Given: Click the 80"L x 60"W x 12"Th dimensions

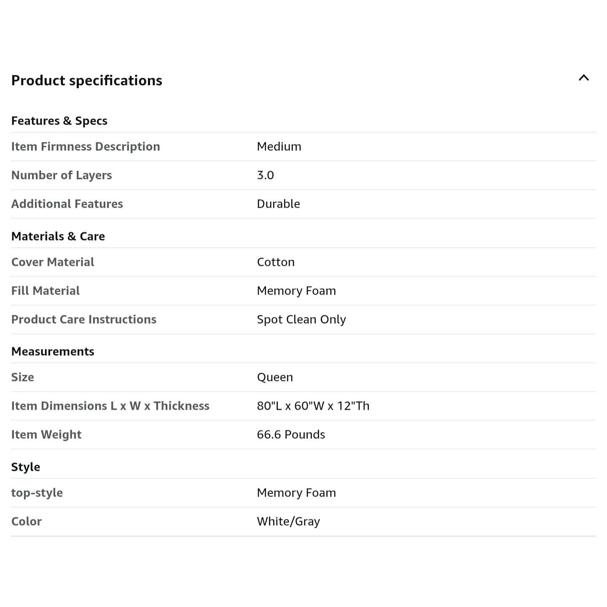Looking at the screenshot, I should (313, 406).
